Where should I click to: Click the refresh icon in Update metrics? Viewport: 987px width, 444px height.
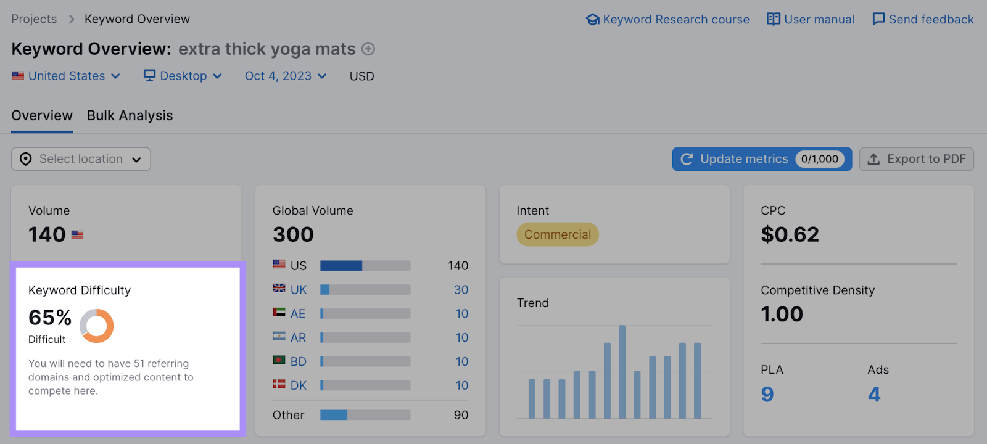(687, 159)
